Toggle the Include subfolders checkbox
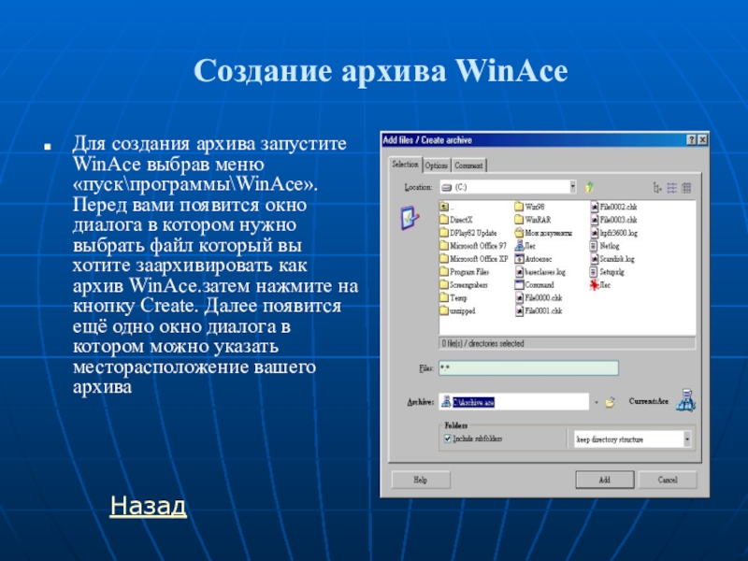The image size is (748, 561). coord(448,439)
